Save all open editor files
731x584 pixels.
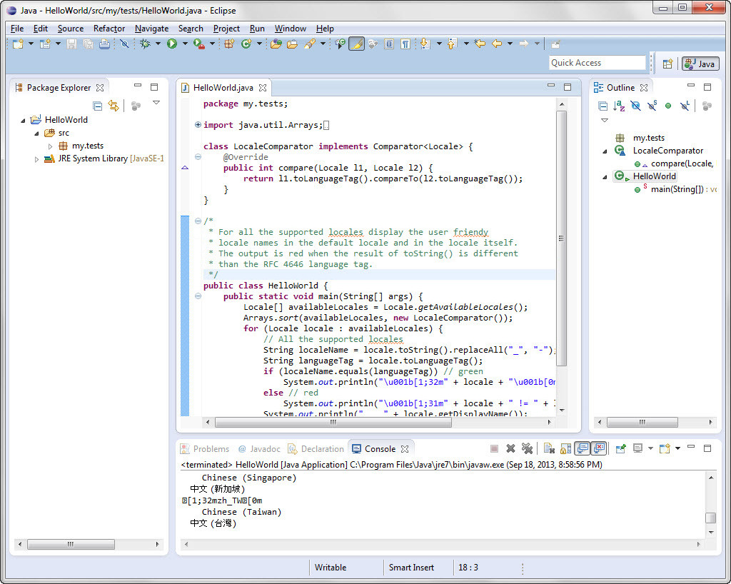(88, 44)
